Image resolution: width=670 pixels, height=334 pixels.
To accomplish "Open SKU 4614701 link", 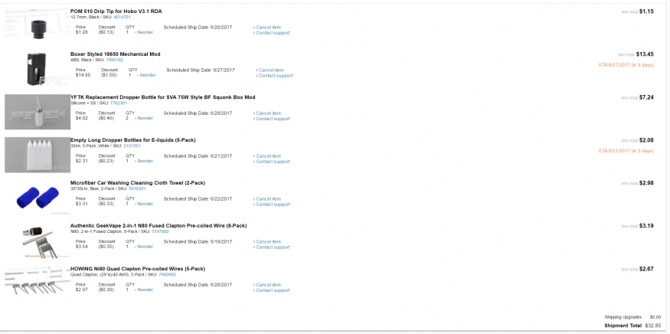I will pyautogui.click(x=123, y=17).
